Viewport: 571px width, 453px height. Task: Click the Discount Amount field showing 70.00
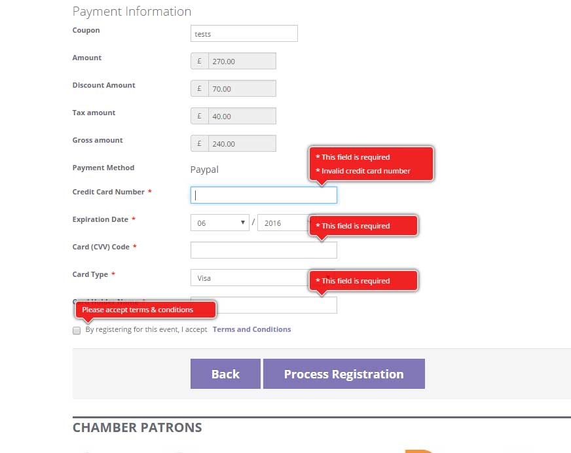tap(242, 88)
